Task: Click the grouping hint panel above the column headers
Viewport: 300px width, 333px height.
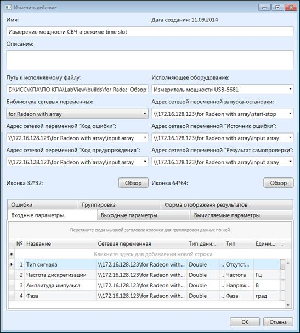Action: [150, 230]
